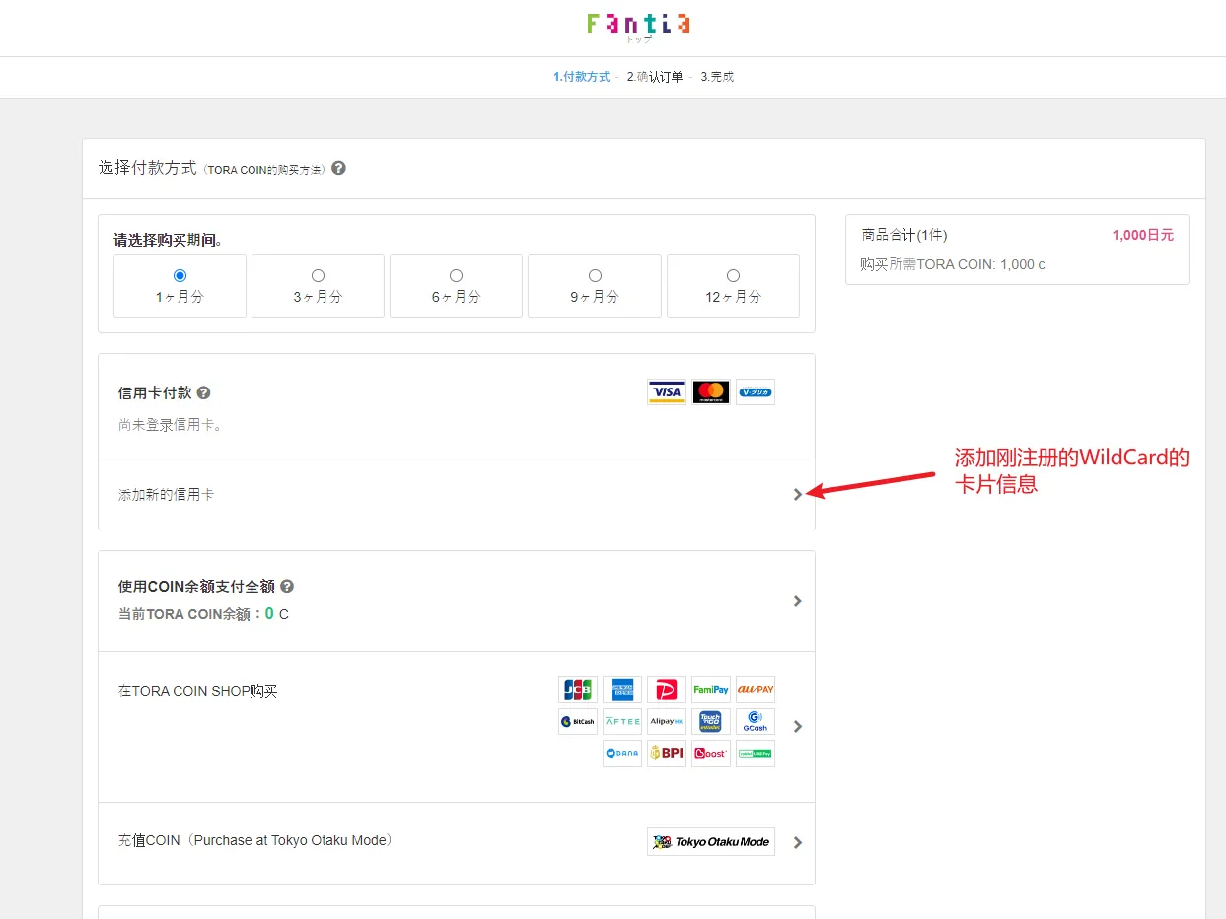Click the 1,000日元 total amount
Screen dimensions: 1226x919
[1142, 235]
